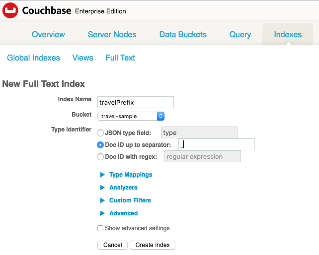The image size is (319, 255).
Task: Click the Cancel button
Action: point(112,245)
